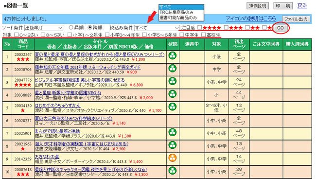
Task: Click status icon for はじめてのうちゅうずかん
Action: point(172,107)
